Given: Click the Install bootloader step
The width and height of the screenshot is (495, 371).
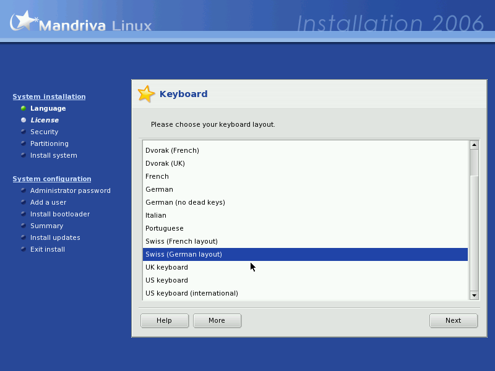Looking at the screenshot, I should (x=60, y=214).
